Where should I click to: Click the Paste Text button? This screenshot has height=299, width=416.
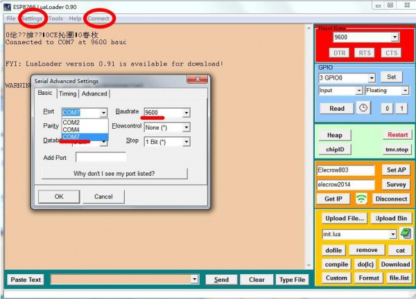tap(26, 280)
